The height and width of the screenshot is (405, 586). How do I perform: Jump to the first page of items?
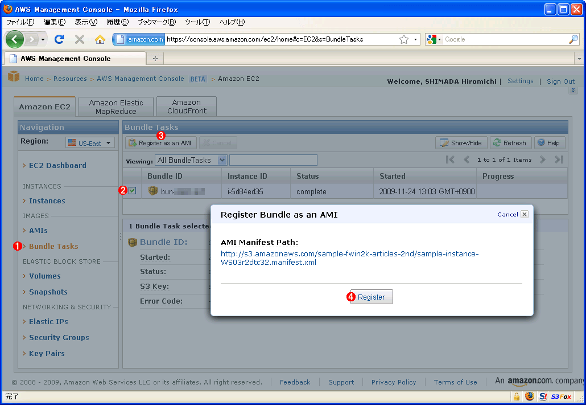[x=451, y=160]
